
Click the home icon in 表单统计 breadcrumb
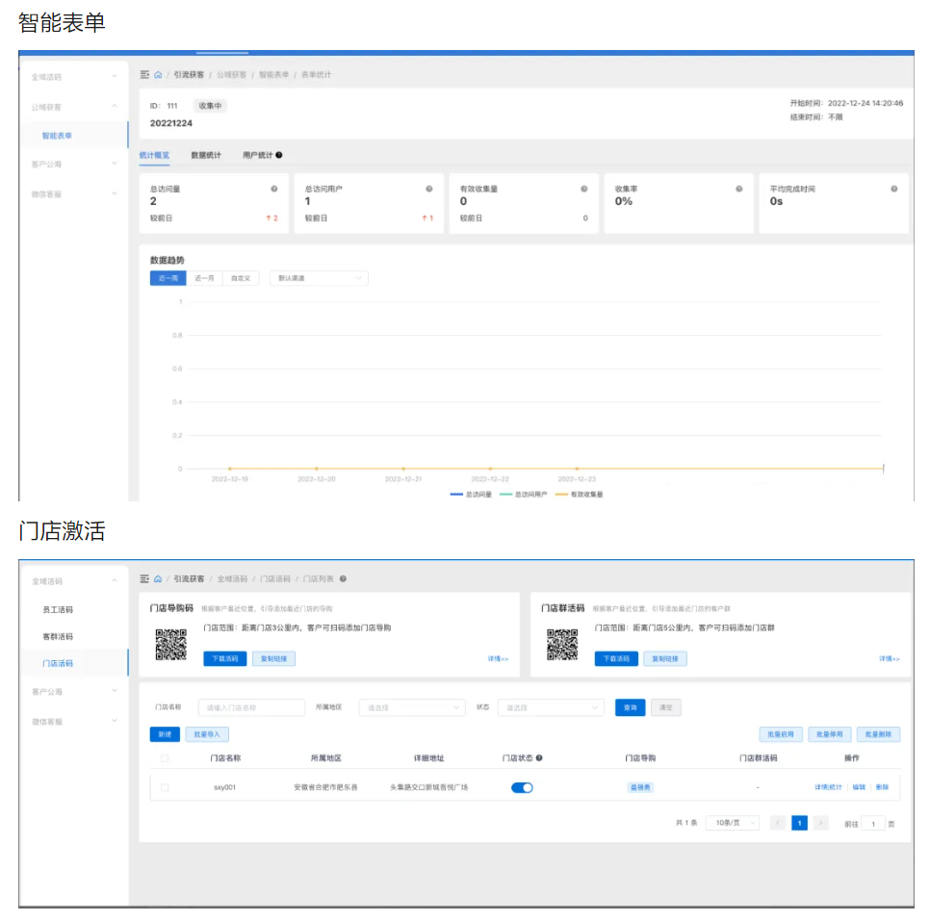(158, 74)
